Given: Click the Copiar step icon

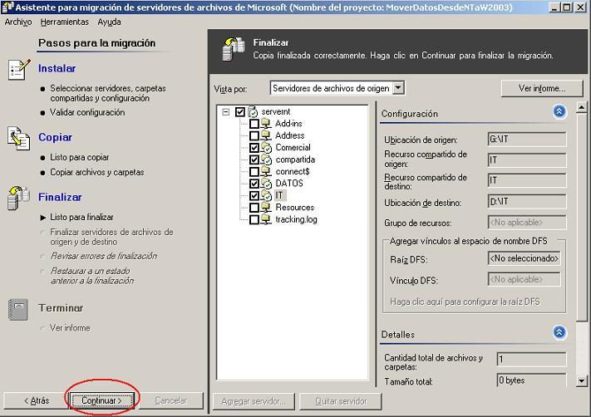Looking at the screenshot, I should coord(18,138).
